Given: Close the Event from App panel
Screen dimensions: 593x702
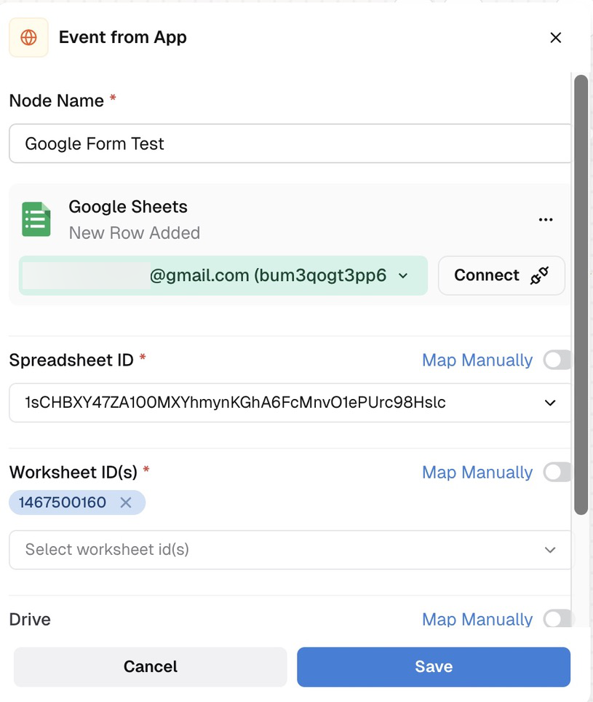Looking at the screenshot, I should click(x=555, y=38).
